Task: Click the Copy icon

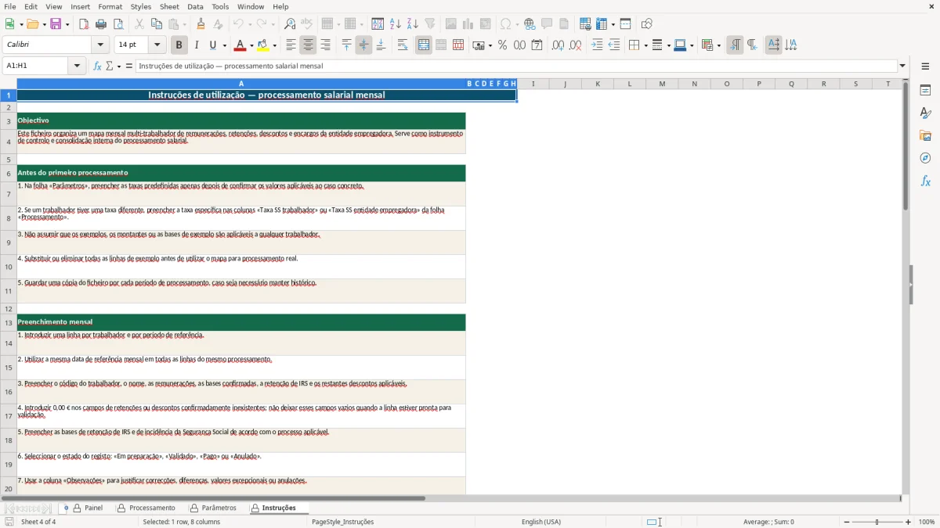Action: coord(156,24)
